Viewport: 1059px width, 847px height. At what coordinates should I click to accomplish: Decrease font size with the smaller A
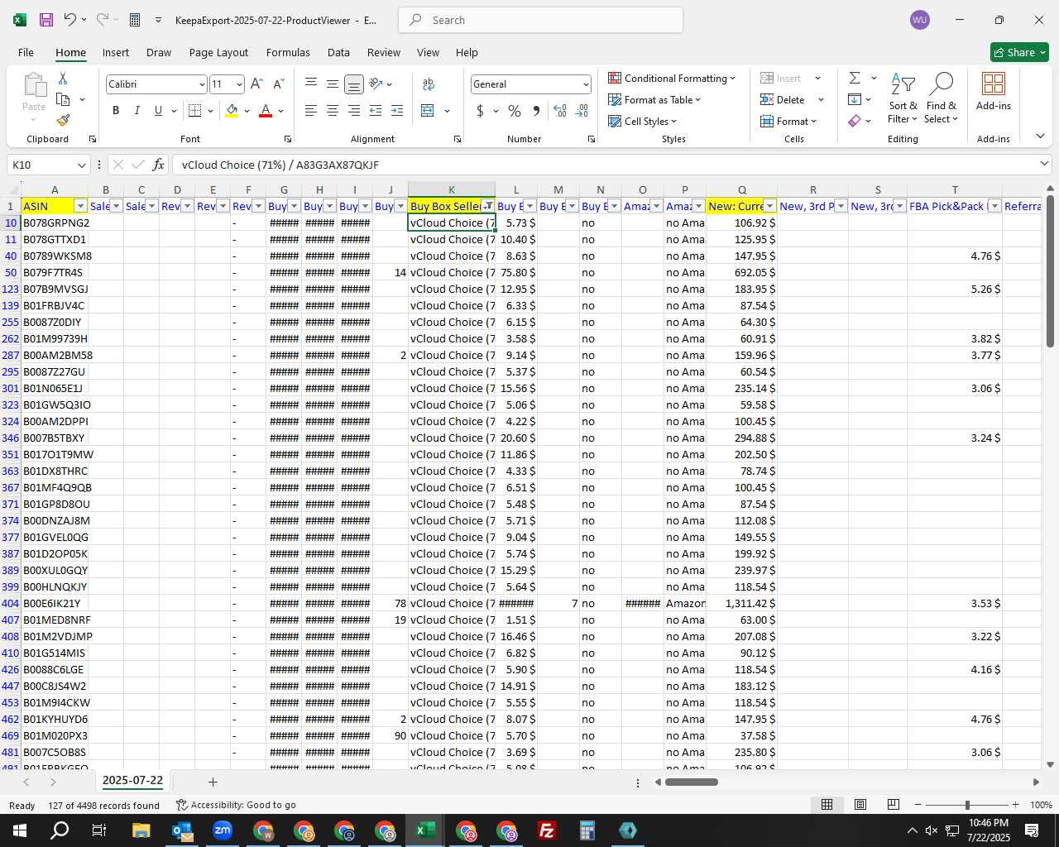tap(278, 84)
